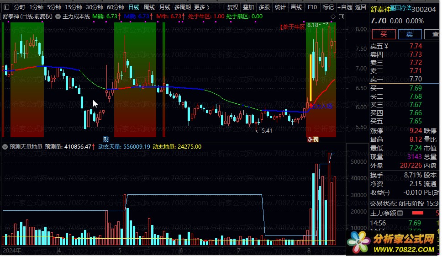
Task: Click the 舒泰神(日线.前复权) chart title
Action: (x=27, y=16)
